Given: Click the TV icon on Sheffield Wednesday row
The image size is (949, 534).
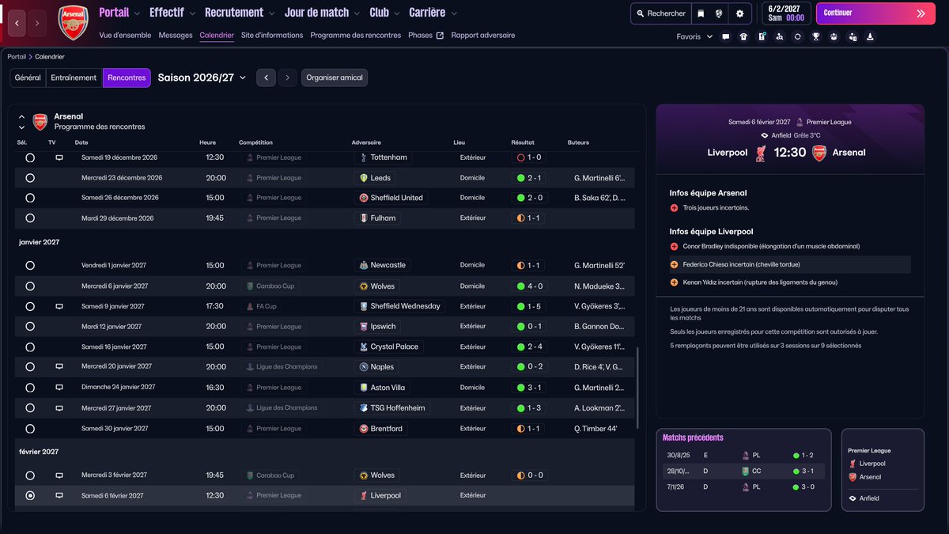Looking at the screenshot, I should point(59,306).
